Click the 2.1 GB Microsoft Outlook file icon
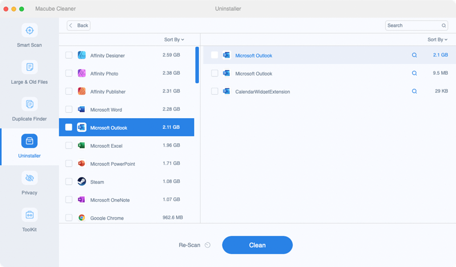The image size is (456, 267). tap(226, 55)
